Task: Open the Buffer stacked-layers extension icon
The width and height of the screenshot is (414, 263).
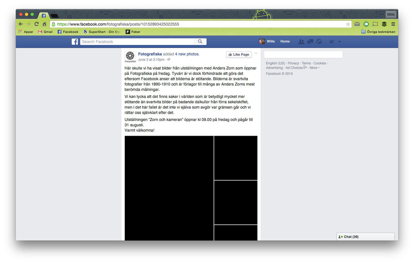Action: pyautogui.click(x=384, y=24)
